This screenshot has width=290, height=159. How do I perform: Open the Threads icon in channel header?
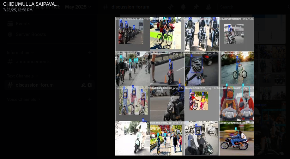point(171,7)
